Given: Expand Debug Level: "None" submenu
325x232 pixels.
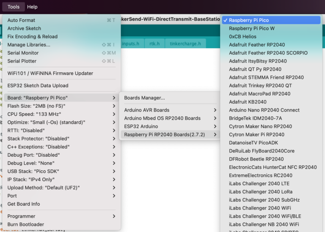Looking at the screenshot, I should pyautogui.click(x=61, y=163).
